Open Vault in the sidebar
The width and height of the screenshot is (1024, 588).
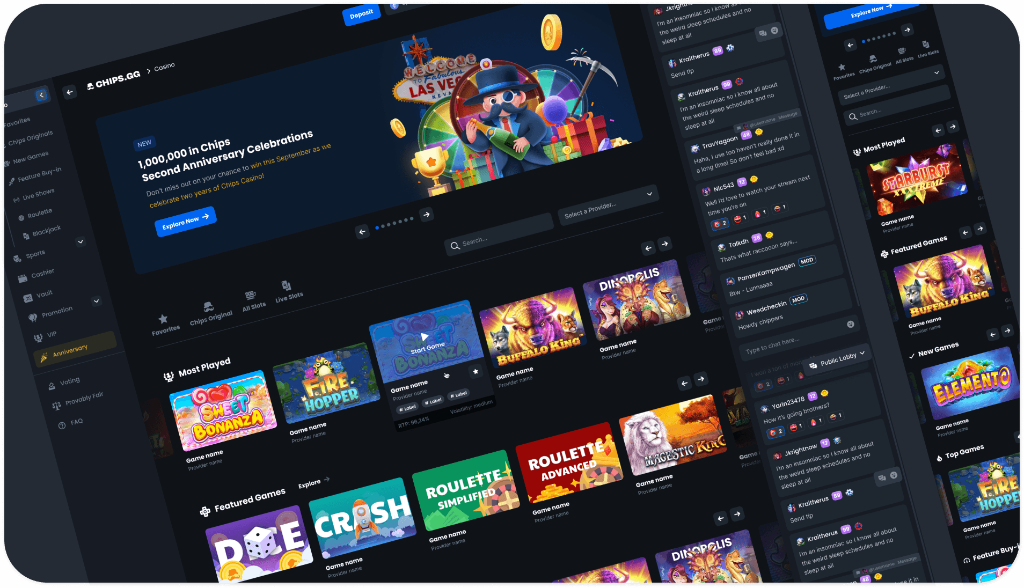(38, 295)
